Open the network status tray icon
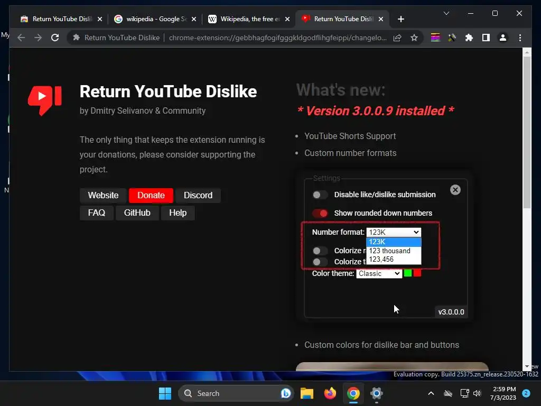Viewport: 541px width, 406px height. (x=464, y=393)
